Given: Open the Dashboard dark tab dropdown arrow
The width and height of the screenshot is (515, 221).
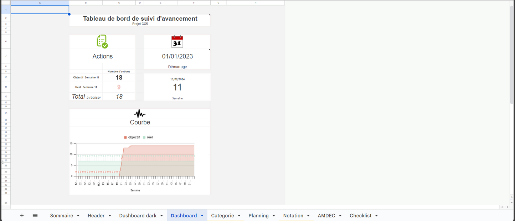Looking at the screenshot, I should click(x=161, y=216).
